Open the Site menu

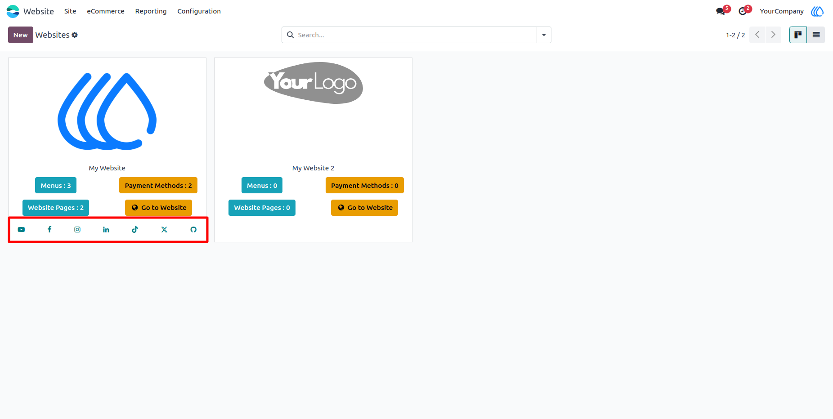tap(70, 11)
